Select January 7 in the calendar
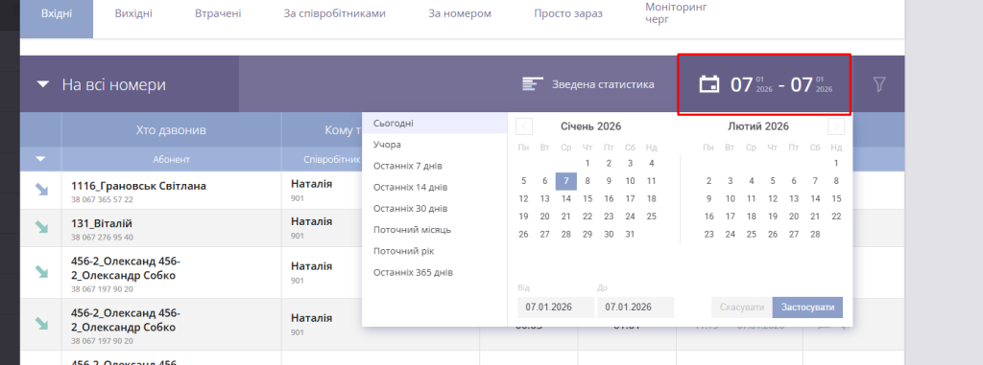Image resolution: width=983 pixels, height=365 pixels. click(x=566, y=181)
